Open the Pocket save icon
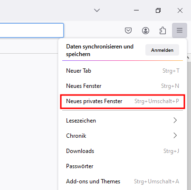 point(128,30)
